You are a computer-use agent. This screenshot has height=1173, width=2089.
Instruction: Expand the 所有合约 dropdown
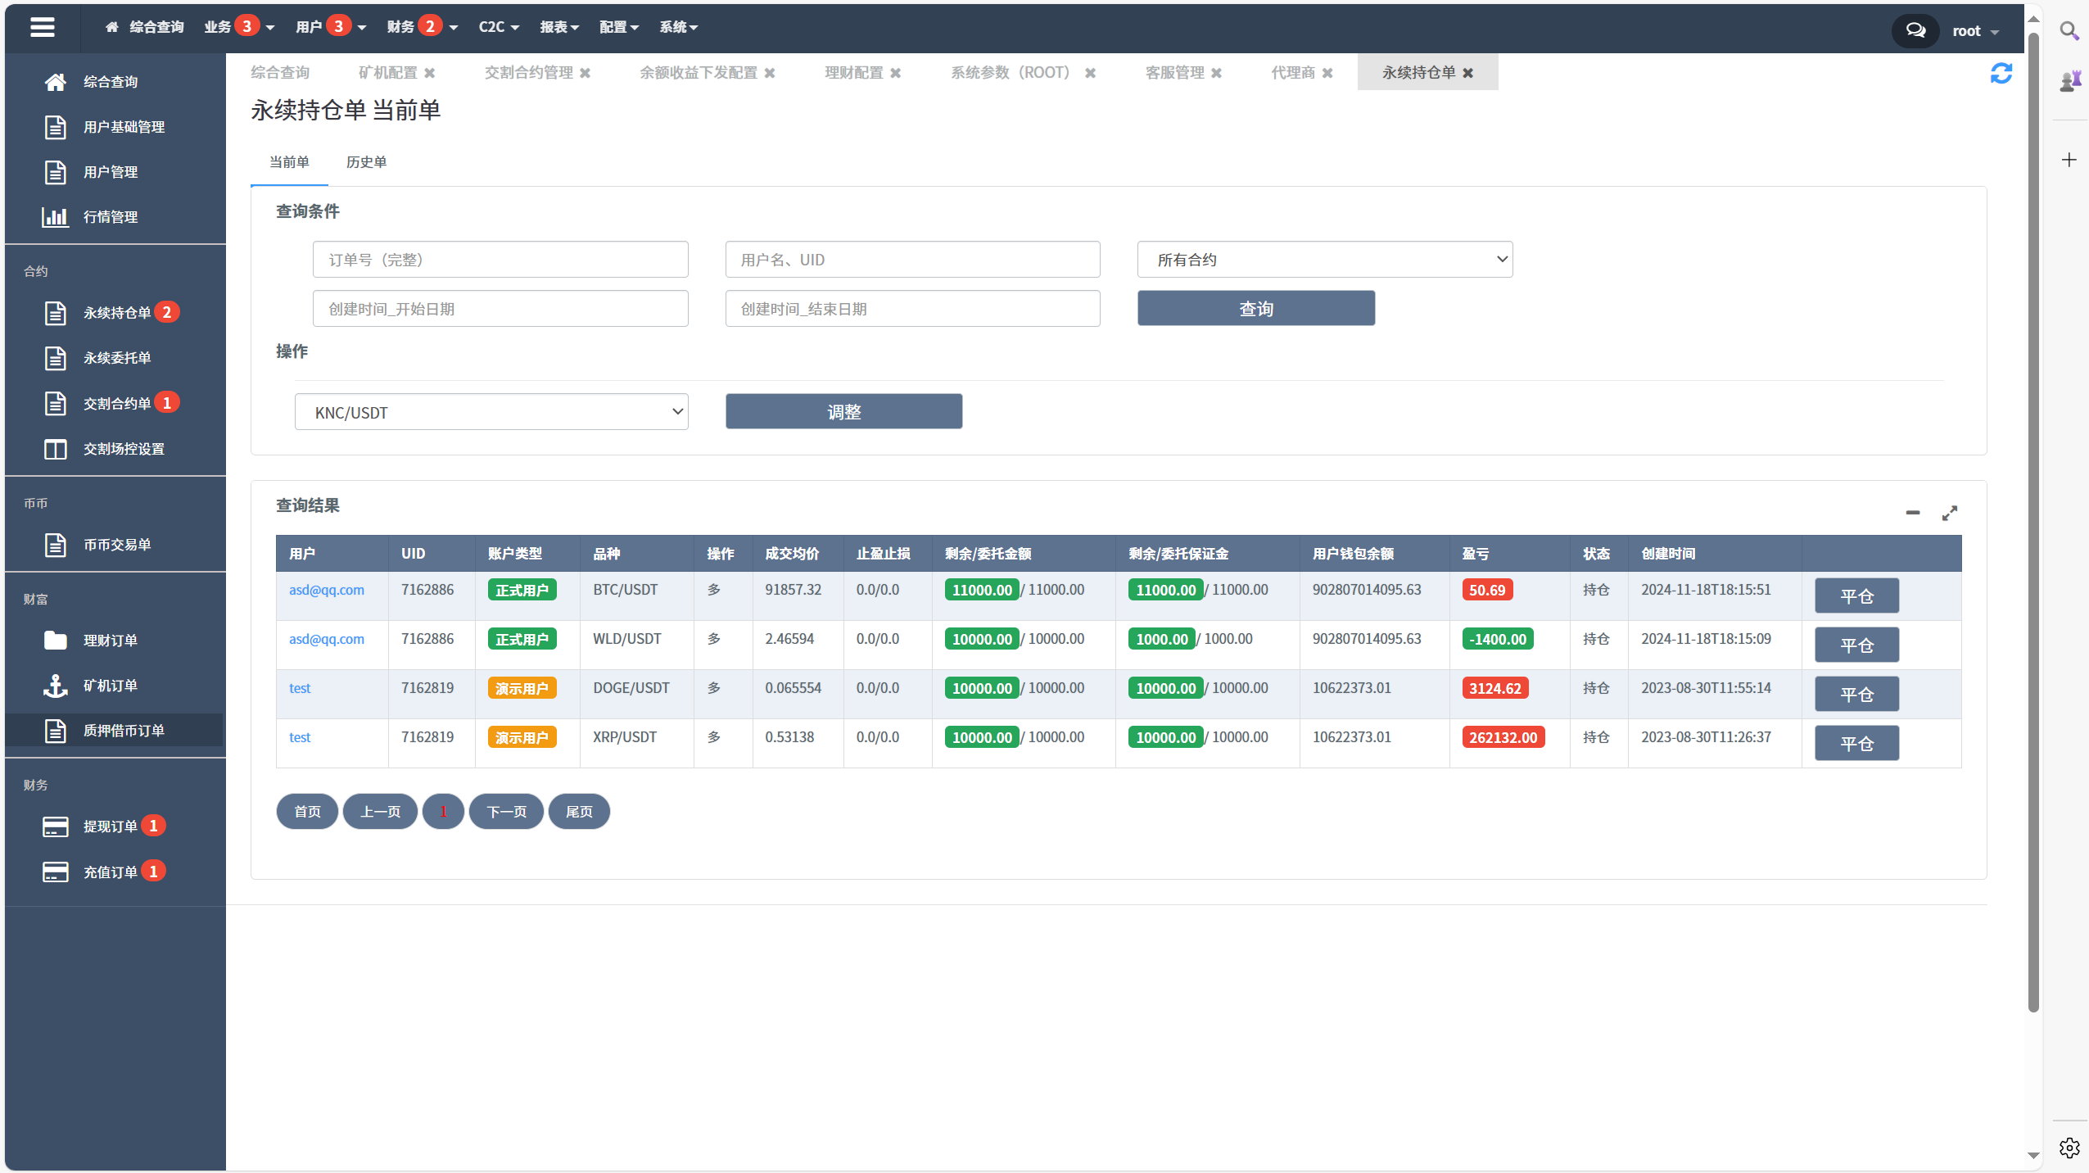[1326, 260]
